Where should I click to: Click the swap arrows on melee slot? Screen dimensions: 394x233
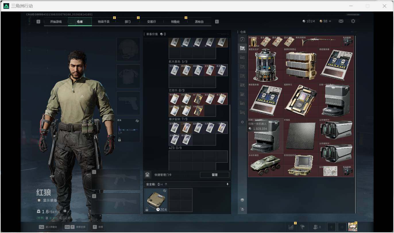tap(137, 121)
